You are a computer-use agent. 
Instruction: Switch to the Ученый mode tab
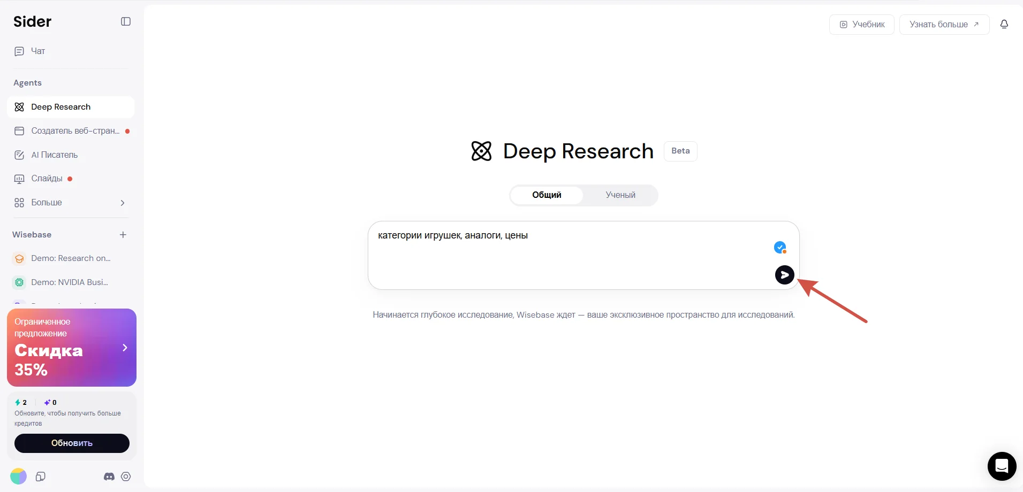click(x=620, y=195)
